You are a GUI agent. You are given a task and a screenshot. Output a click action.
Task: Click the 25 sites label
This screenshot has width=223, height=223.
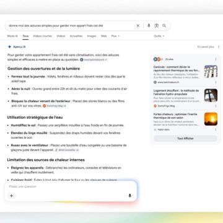(x=169, y=59)
